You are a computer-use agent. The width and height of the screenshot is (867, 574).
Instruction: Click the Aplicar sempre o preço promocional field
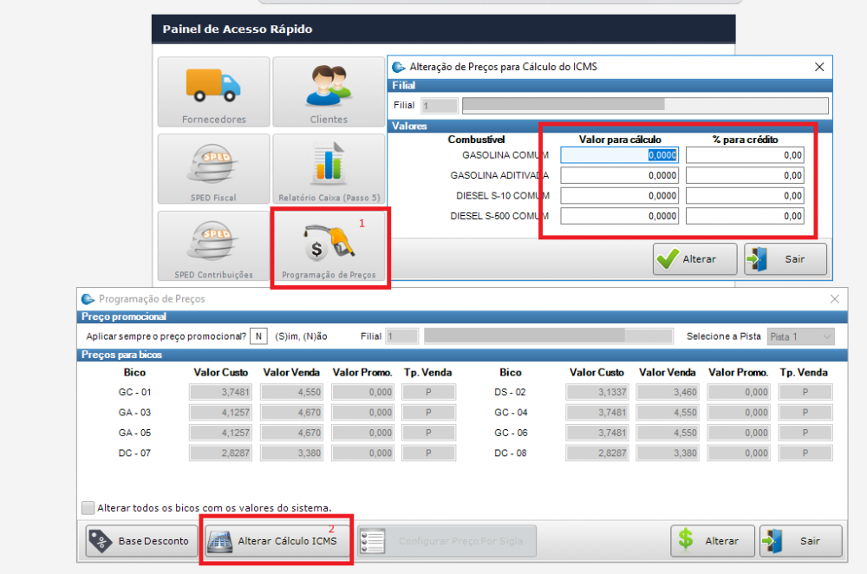258,336
